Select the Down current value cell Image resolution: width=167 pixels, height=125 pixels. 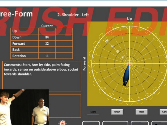[x=47, y=37]
